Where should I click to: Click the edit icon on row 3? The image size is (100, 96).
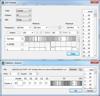(x=22, y=50)
